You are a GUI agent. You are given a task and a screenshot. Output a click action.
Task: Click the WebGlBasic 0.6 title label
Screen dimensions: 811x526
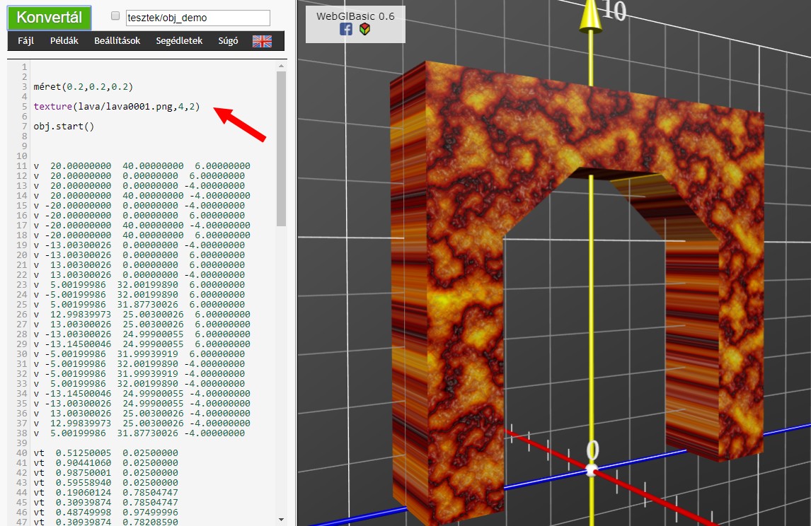[x=355, y=16]
